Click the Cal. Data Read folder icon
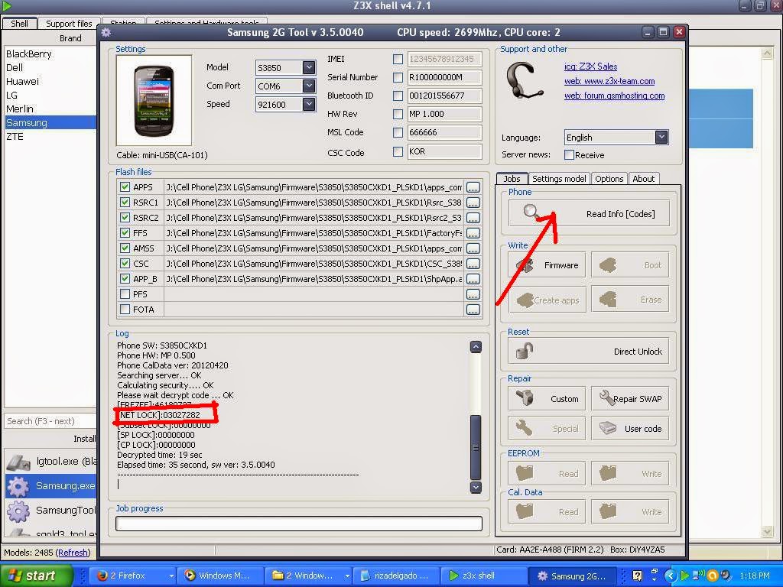Image resolution: width=783 pixels, height=587 pixels. 525,511
